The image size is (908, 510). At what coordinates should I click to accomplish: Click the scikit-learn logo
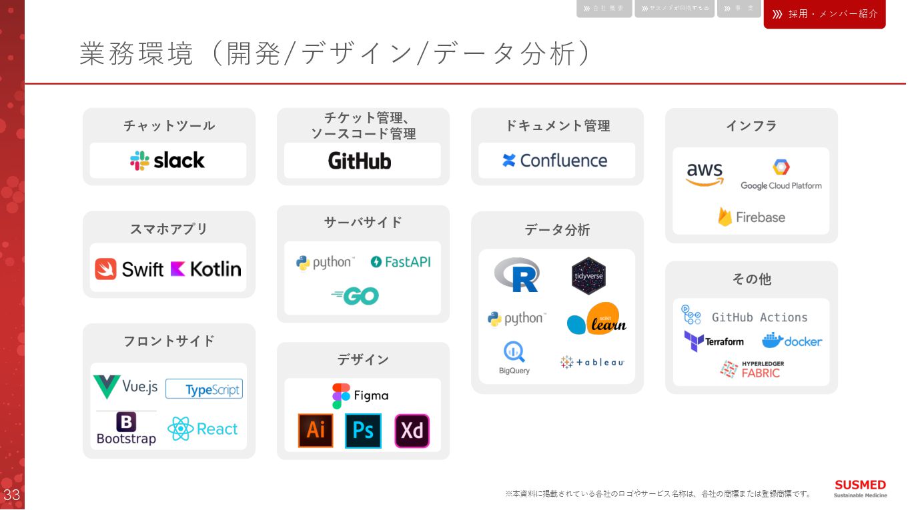click(x=596, y=319)
